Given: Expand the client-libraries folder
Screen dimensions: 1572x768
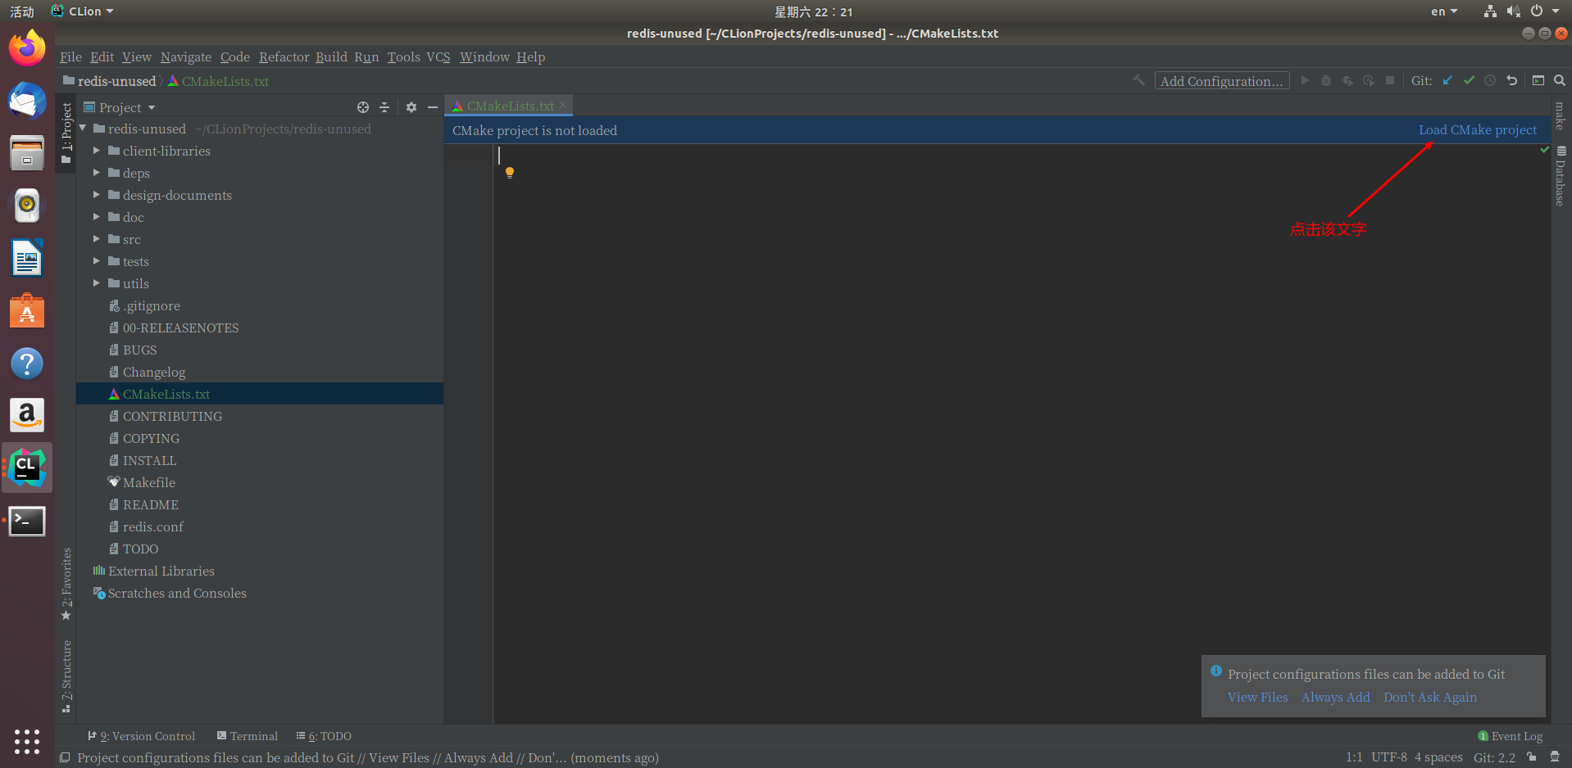Looking at the screenshot, I should tap(97, 151).
